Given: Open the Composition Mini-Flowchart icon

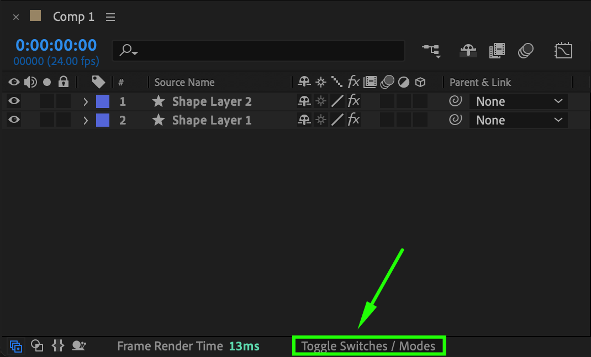Looking at the screenshot, I should coord(431,51).
